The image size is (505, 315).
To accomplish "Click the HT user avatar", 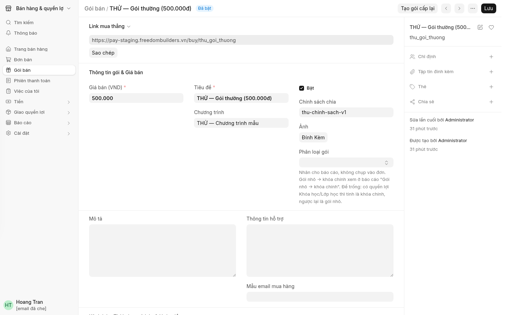I will (8, 305).
